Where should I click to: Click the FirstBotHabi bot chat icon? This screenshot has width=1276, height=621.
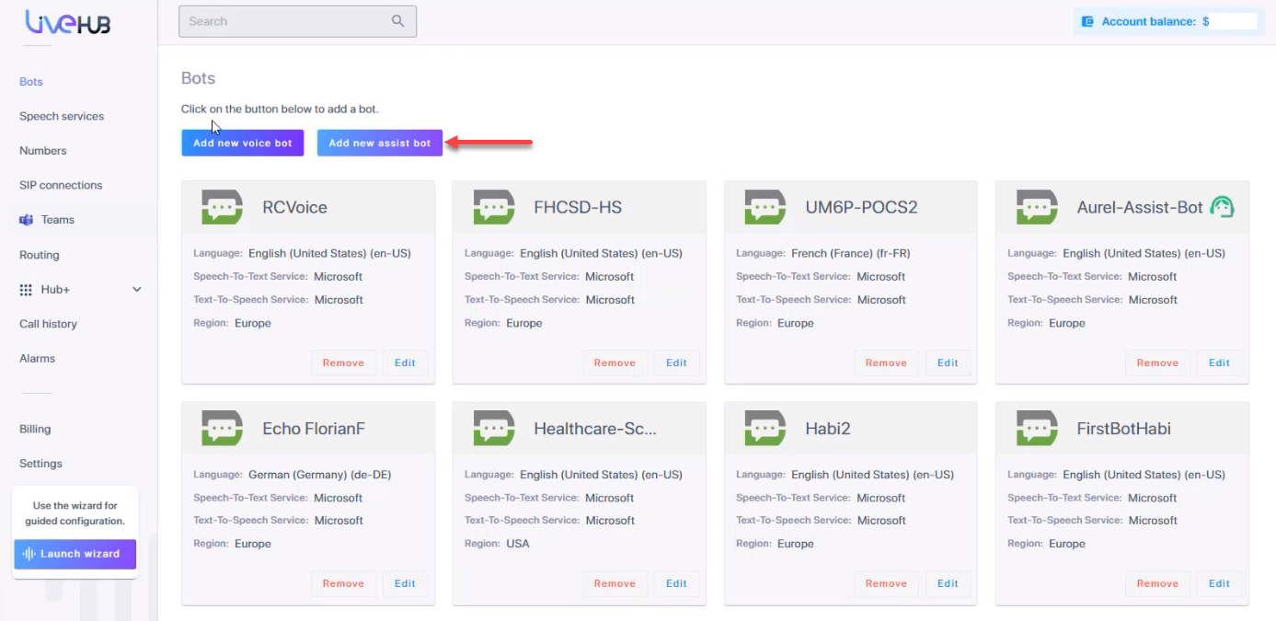pyautogui.click(x=1036, y=429)
